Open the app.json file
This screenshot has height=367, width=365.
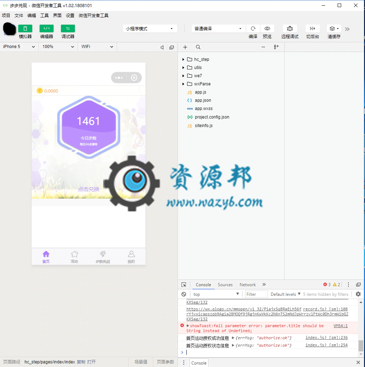tap(203, 100)
